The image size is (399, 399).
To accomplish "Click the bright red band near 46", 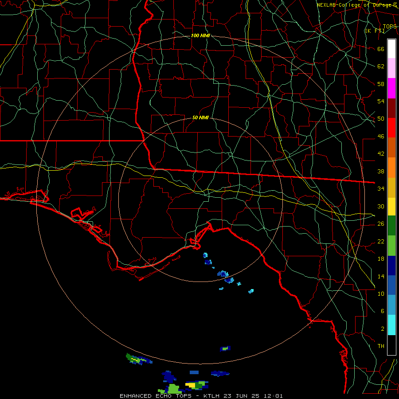I will (x=391, y=128).
